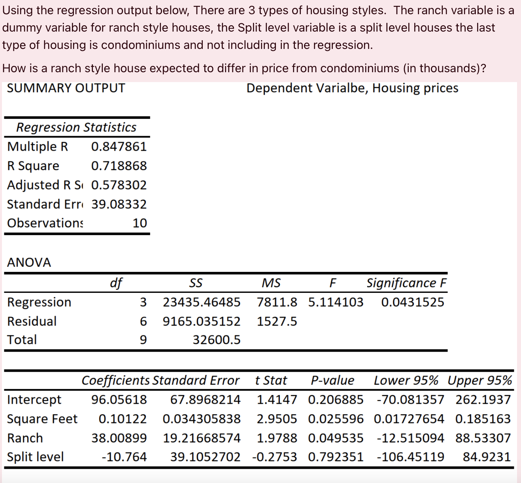This screenshot has height=483, width=521.
Task: Click the SUMMARY OUTPUT title
Action: (66, 88)
